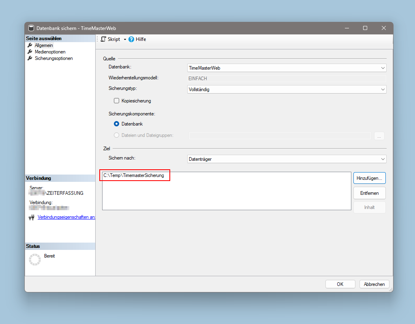Screen dimensions: 415x324
Task: Switch to the Sicherungsoptionen page
Action: (53, 58)
